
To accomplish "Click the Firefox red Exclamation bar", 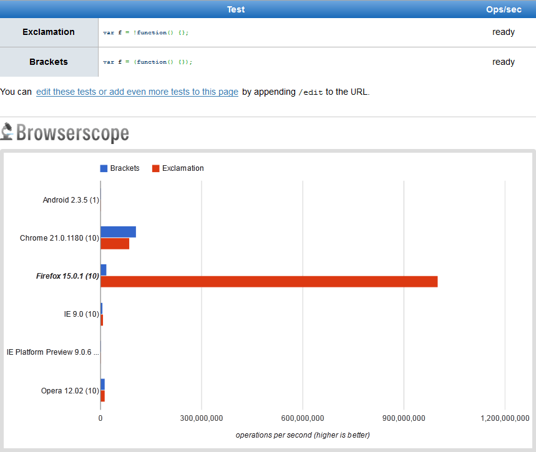I will point(269,282).
